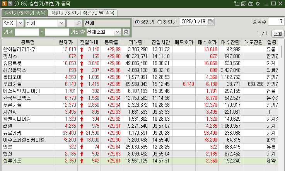The image size is (285, 171).
Task: Select the 옵티코어 stock row
Action: pos(140,77)
